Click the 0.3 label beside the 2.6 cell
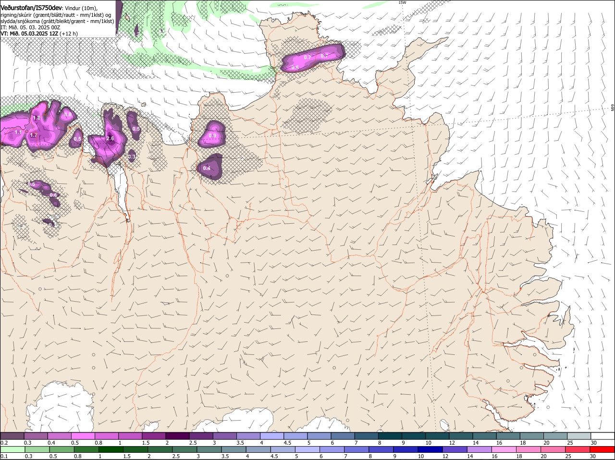 [132, 157]
